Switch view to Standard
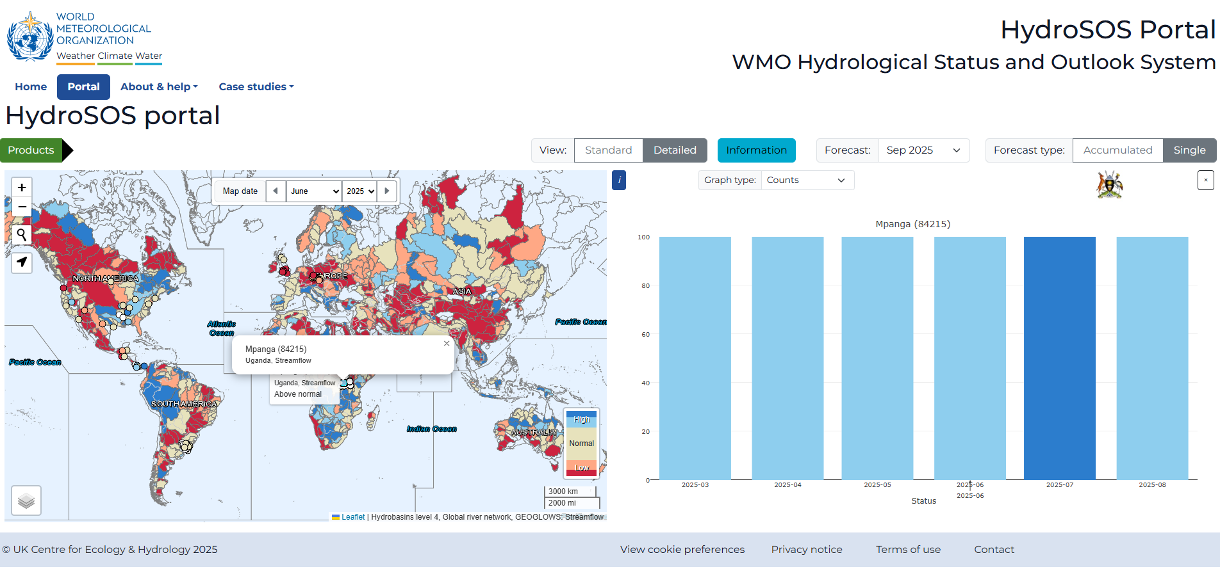 point(608,150)
